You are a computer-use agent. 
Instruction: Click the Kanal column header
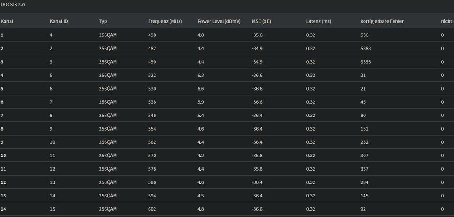click(7, 21)
